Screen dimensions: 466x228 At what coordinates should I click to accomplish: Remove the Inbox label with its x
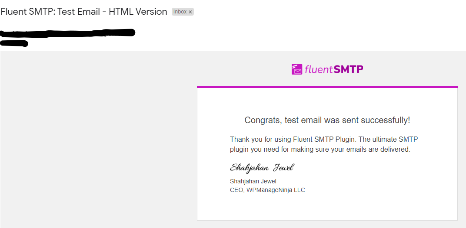point(190,12)
